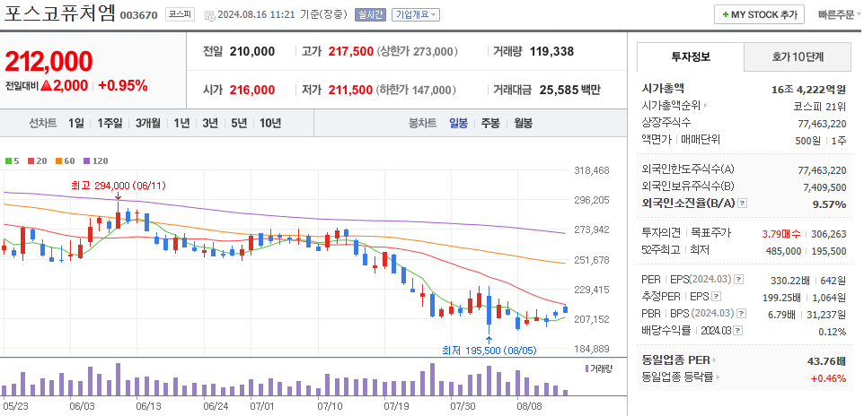Click the 코스피 market badge
The image size is (864, 416).
pos(181,15)
